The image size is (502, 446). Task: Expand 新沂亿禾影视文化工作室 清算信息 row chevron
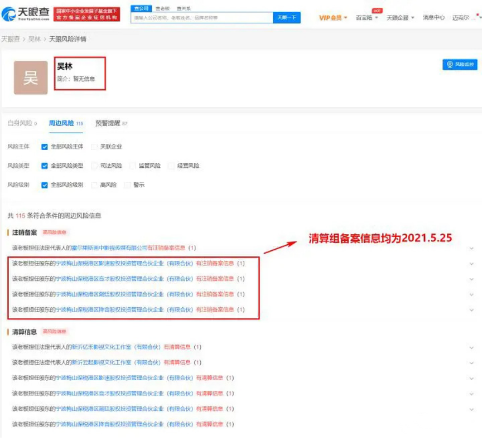(x=471, y=347)
